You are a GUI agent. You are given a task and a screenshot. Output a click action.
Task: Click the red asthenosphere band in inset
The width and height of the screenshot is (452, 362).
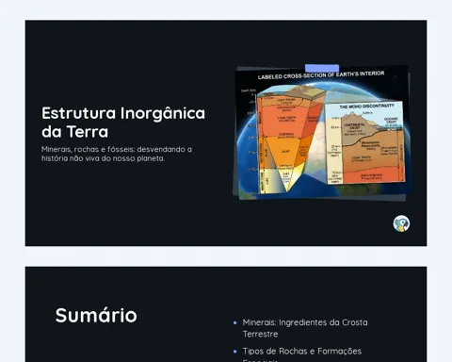point(371,176)
